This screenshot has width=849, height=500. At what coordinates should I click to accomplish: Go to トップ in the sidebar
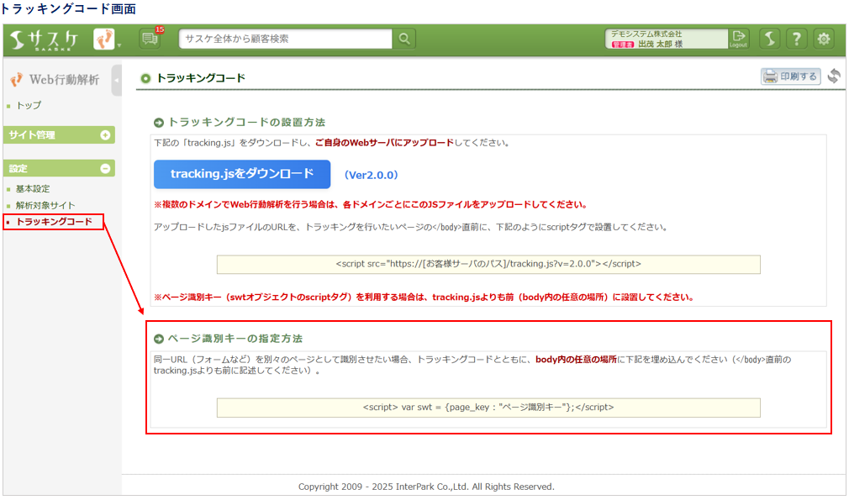[28, 106]
